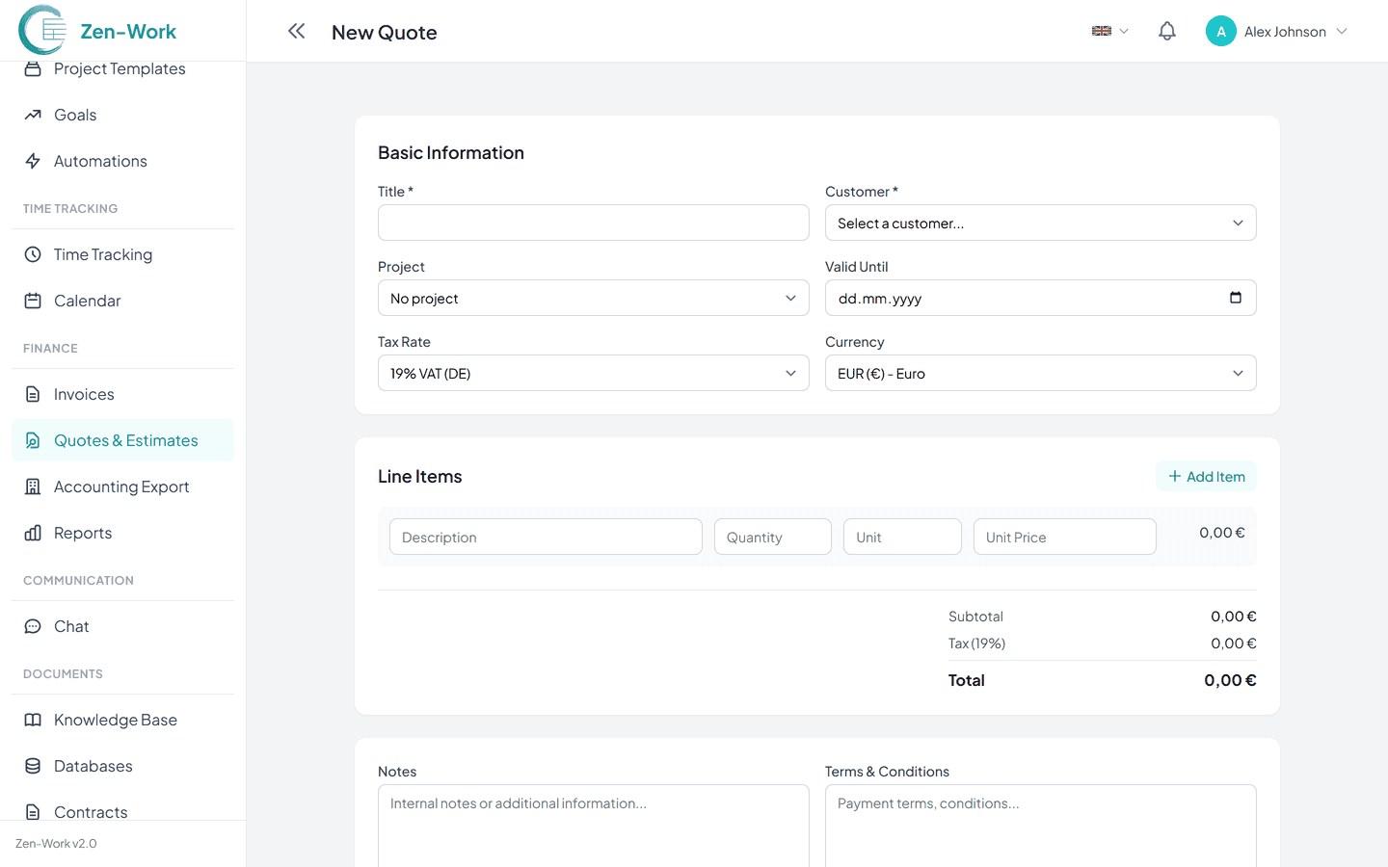Image resolution: width=1388 pixels, height=867 pixels.
Task: Open the Project dropdown
Action: 593,298
